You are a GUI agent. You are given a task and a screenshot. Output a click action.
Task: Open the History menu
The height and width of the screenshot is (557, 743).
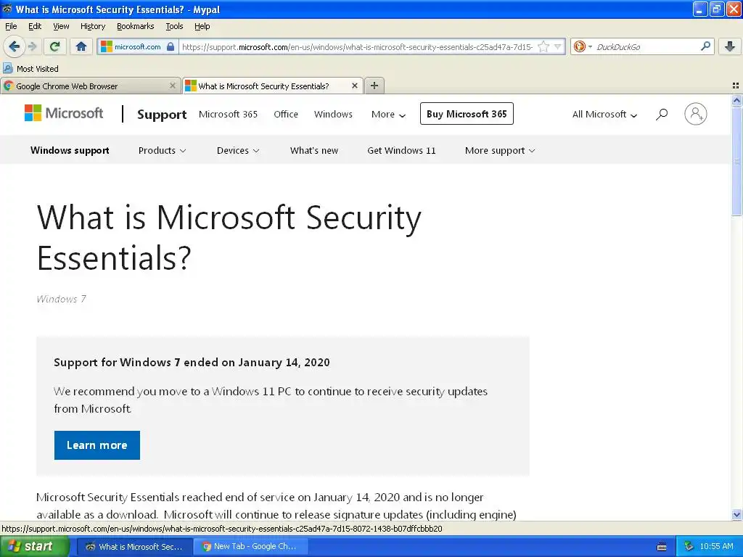coord(92,26)
